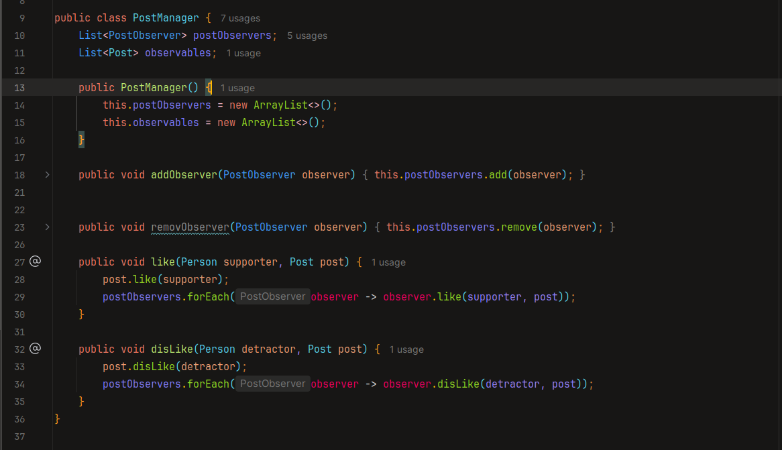
Task: Click the 'supporter' parameter on line 27
Action: 250,262
